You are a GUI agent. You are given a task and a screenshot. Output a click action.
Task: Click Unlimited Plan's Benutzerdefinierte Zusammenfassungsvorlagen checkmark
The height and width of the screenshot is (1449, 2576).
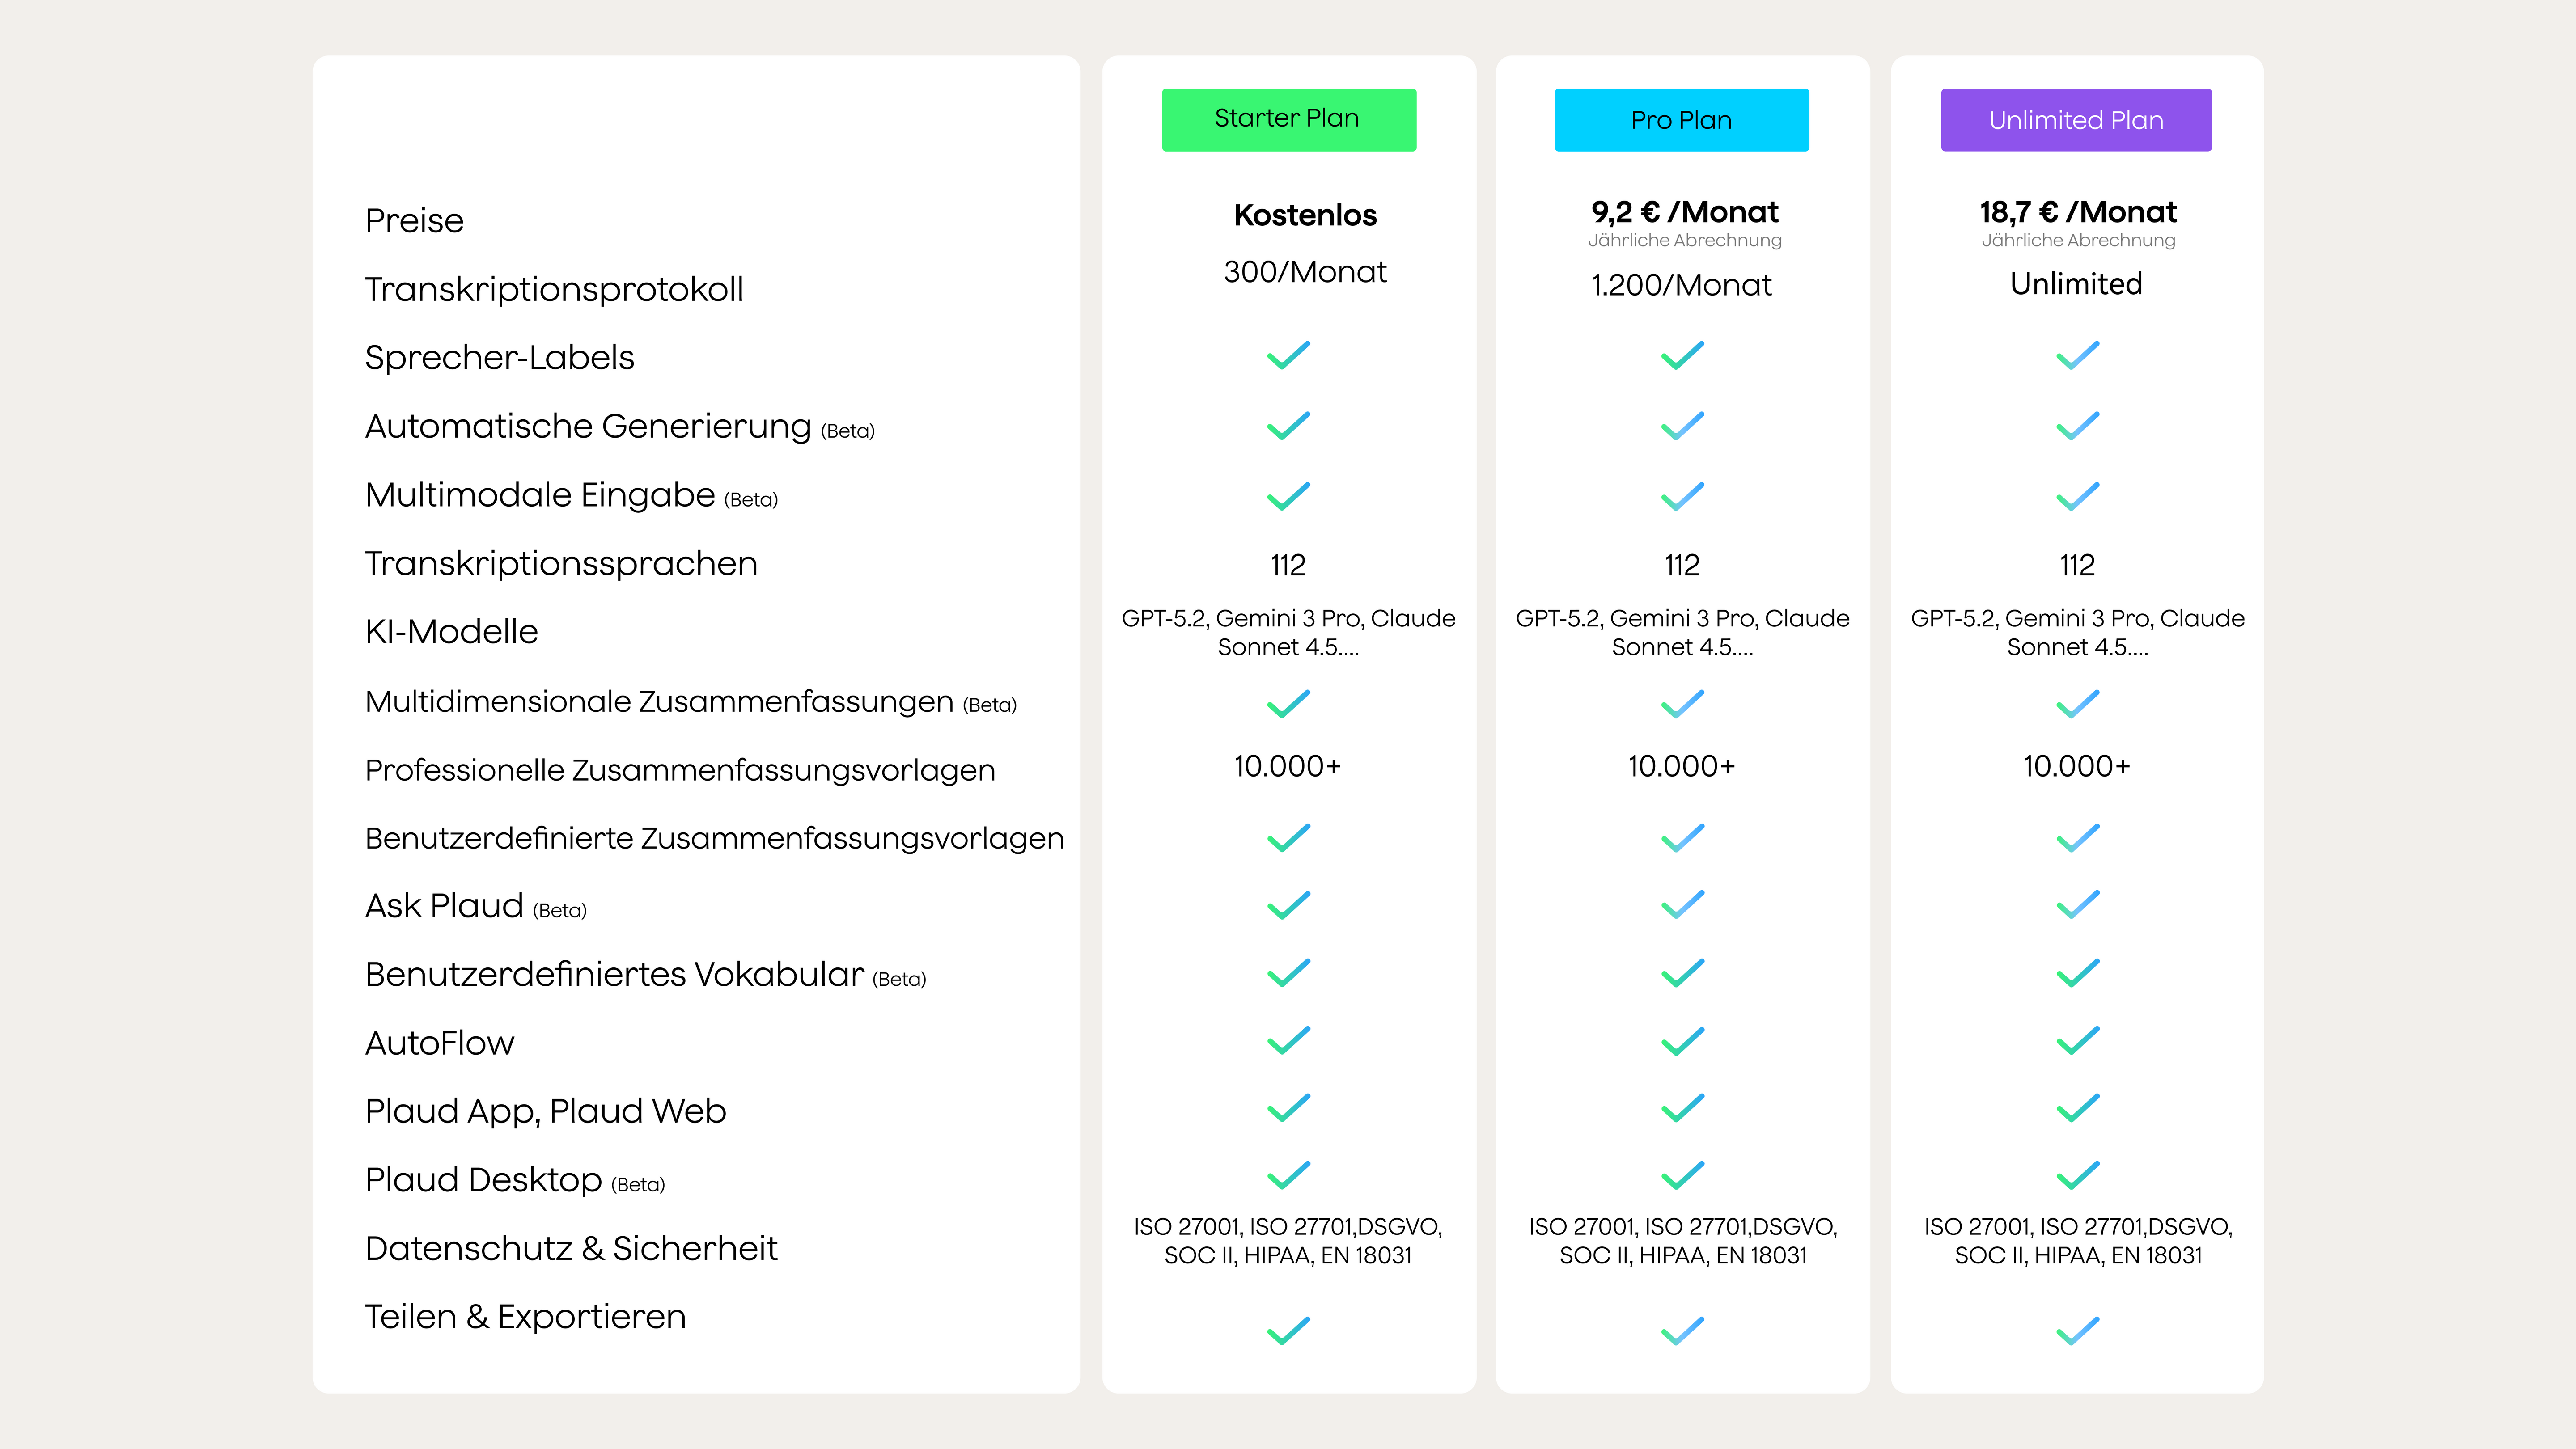2077,838
